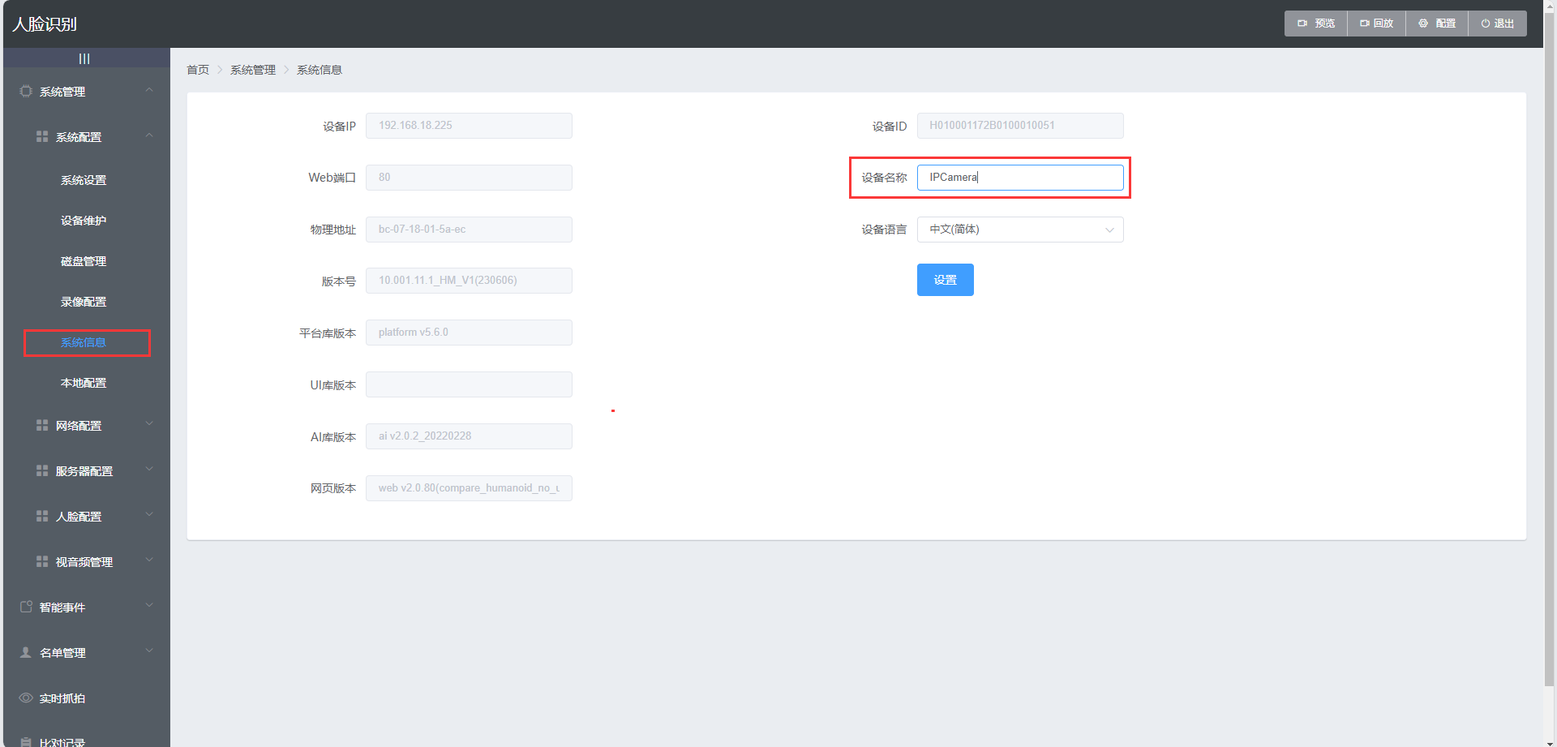Click the 智能事件 sidebar icon
1557x747 pixels.
[26, 607]
